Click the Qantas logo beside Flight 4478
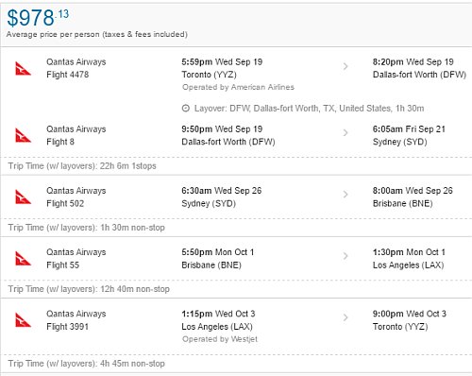 tap(23, 69)
